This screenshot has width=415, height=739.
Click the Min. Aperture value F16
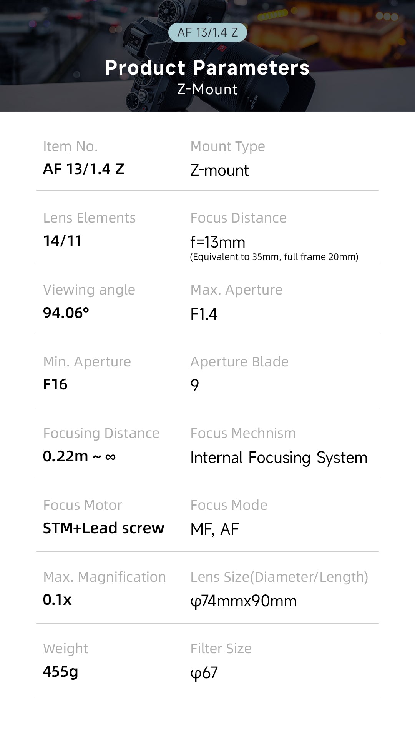55,384
